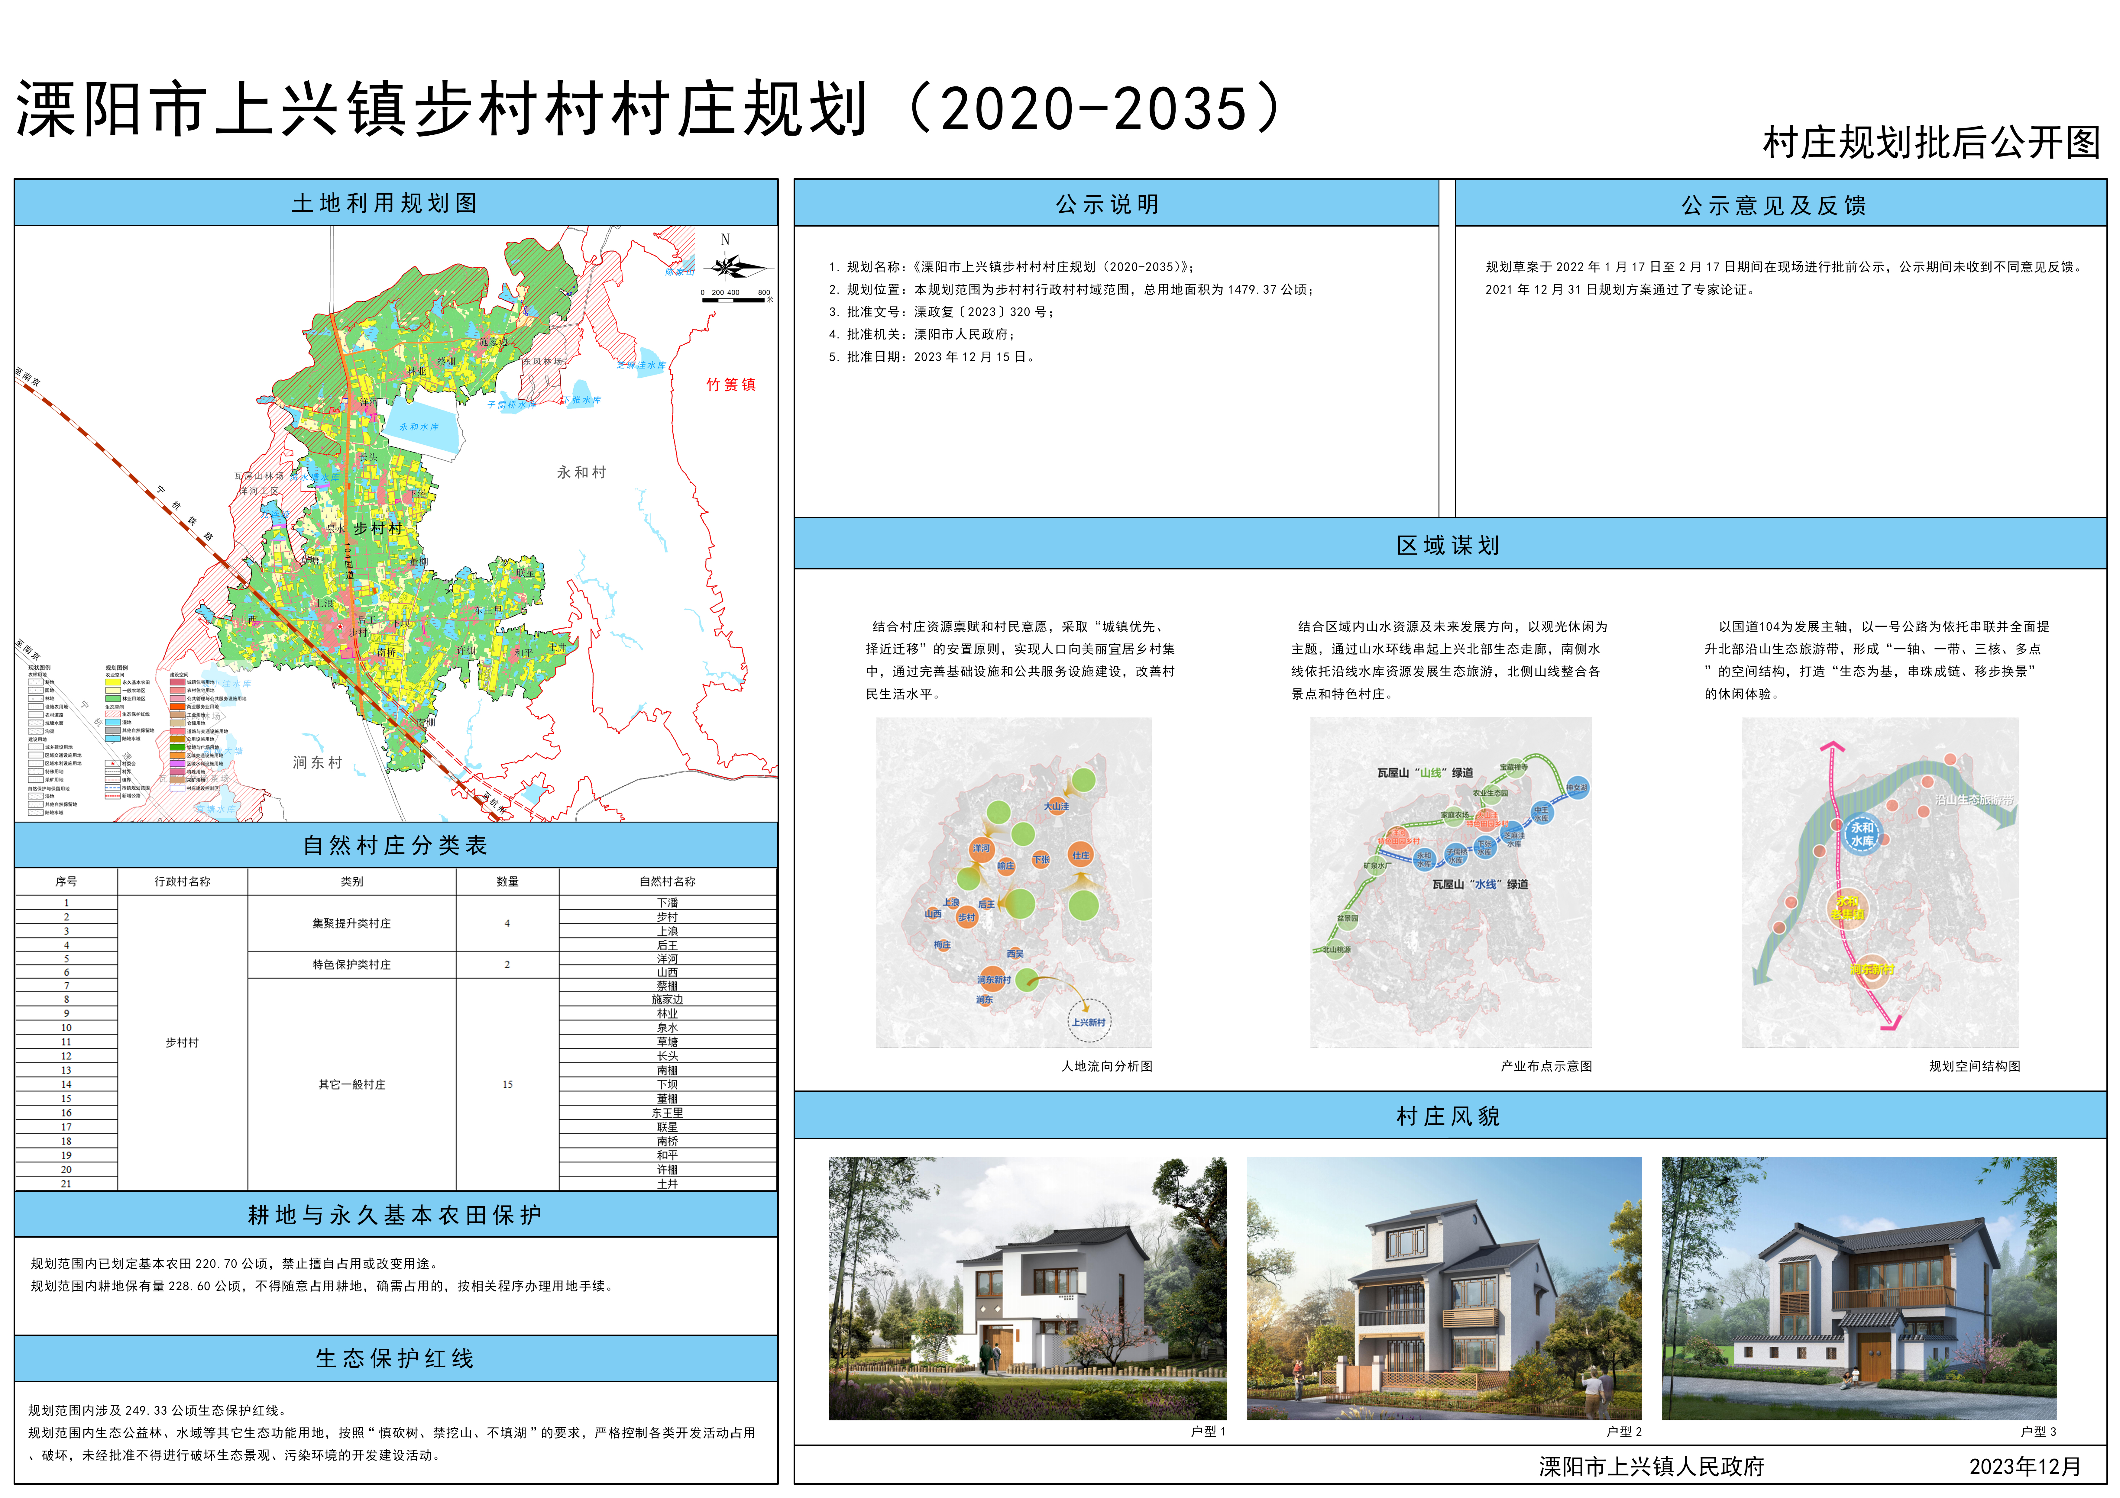
Task: Click the 步村村 cell in the table
Action: (183, 1042)
